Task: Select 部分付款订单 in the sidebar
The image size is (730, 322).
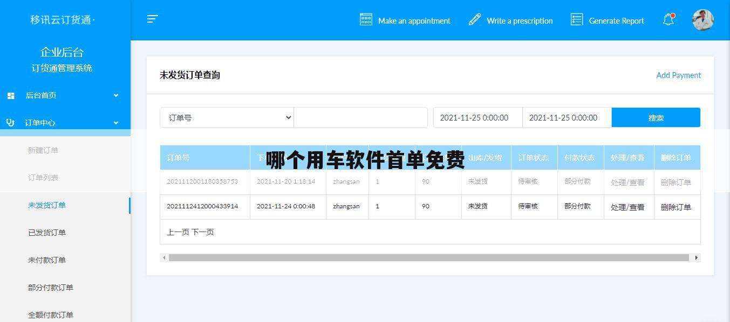Action: point(51,288)
